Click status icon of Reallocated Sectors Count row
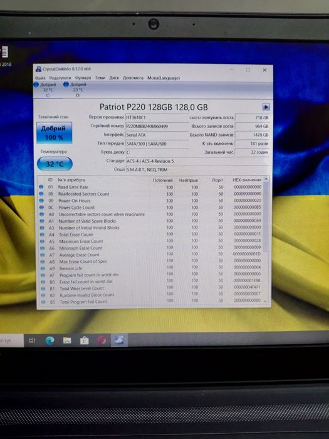Image resolution: width=329 pixels, height=439 pixels. [41, 194]
